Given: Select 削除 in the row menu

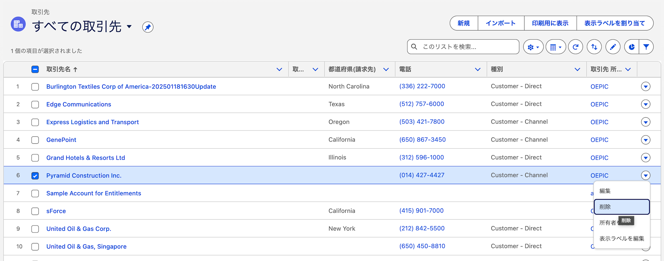Looking at the screenshot, I should [621, 207].
